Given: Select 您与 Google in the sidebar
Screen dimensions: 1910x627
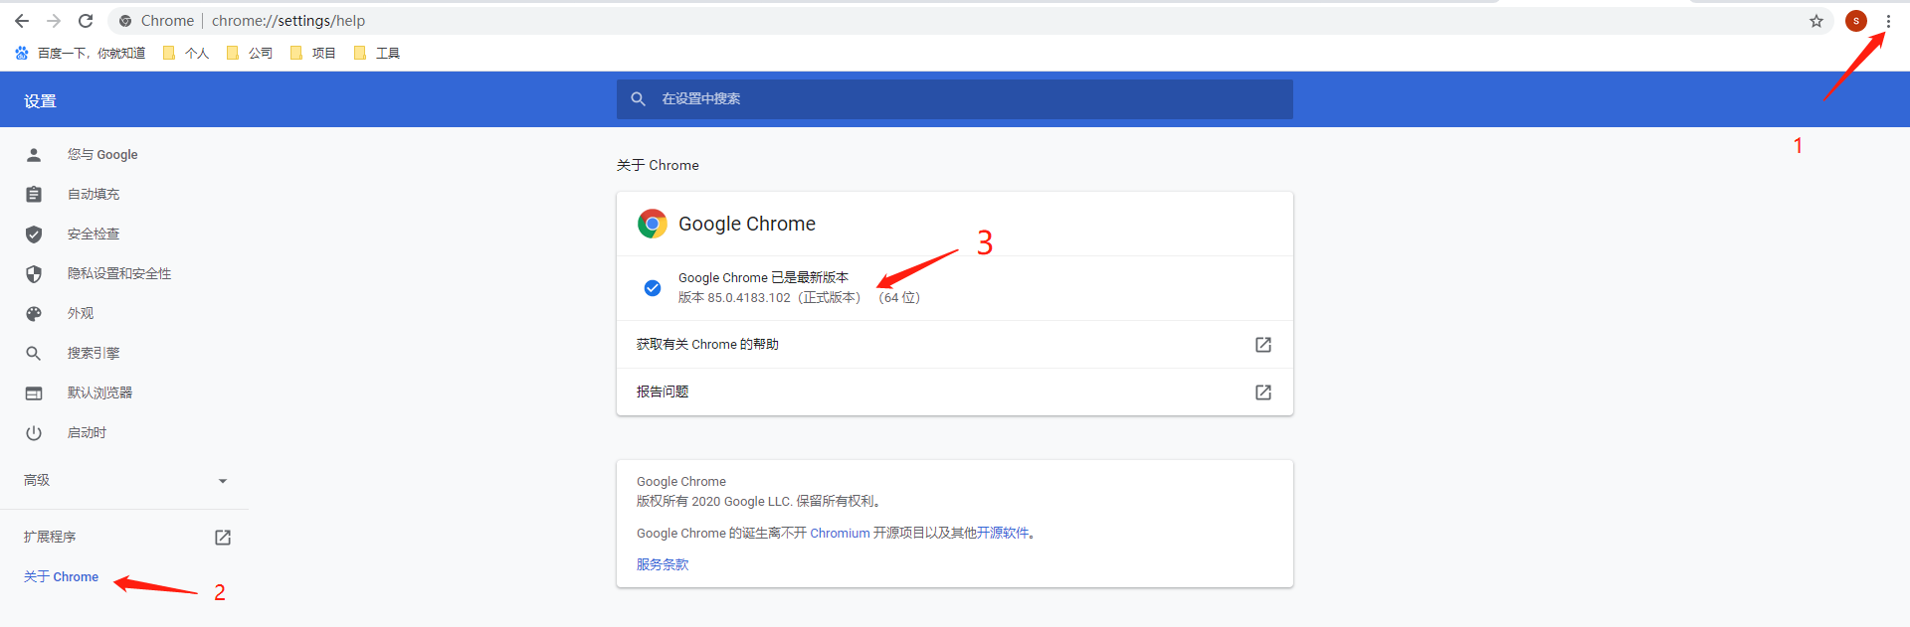Looking at the screenshot, I should [102, 154].
